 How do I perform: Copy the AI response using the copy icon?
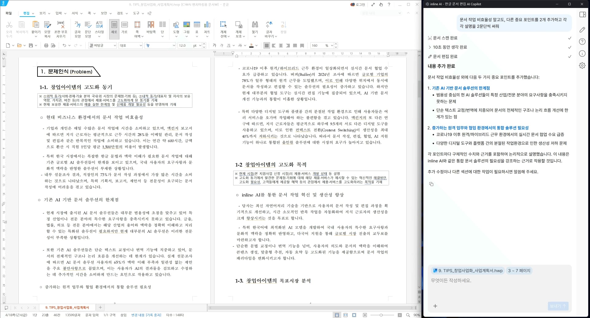pos(431,184)
